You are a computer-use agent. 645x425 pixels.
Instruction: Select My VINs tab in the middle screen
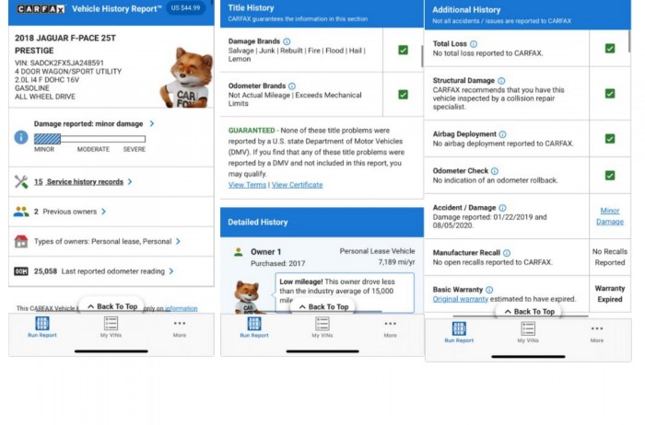322,327
